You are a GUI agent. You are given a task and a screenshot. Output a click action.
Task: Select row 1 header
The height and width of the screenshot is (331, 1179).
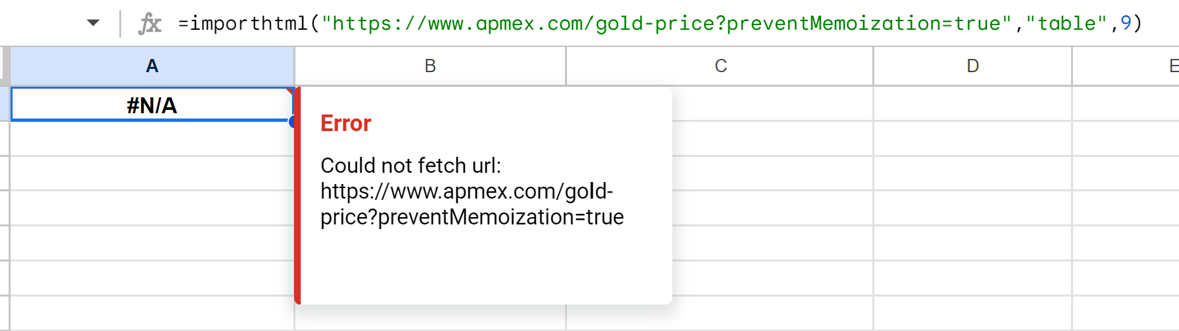[5, 104]
